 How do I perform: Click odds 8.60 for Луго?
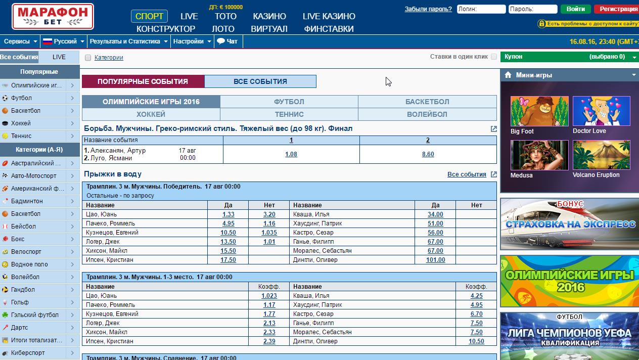(x=428, y=154)
